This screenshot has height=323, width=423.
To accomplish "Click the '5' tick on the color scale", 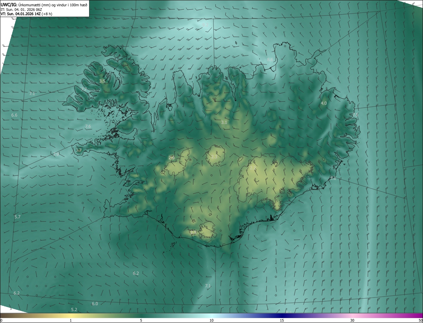I will click(x=141, y=320).
